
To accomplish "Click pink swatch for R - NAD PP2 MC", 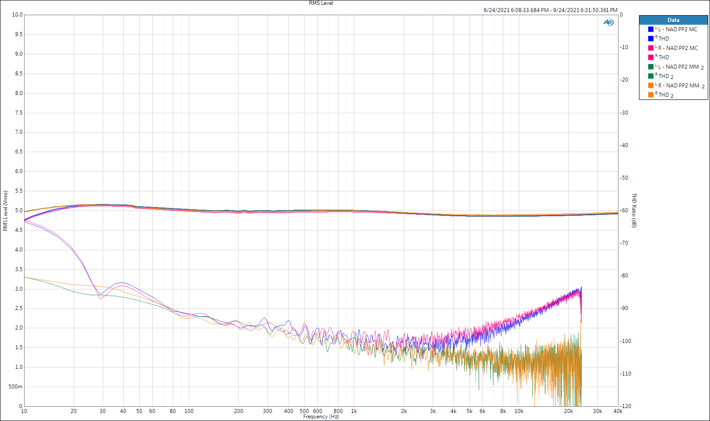I will 651,48.
